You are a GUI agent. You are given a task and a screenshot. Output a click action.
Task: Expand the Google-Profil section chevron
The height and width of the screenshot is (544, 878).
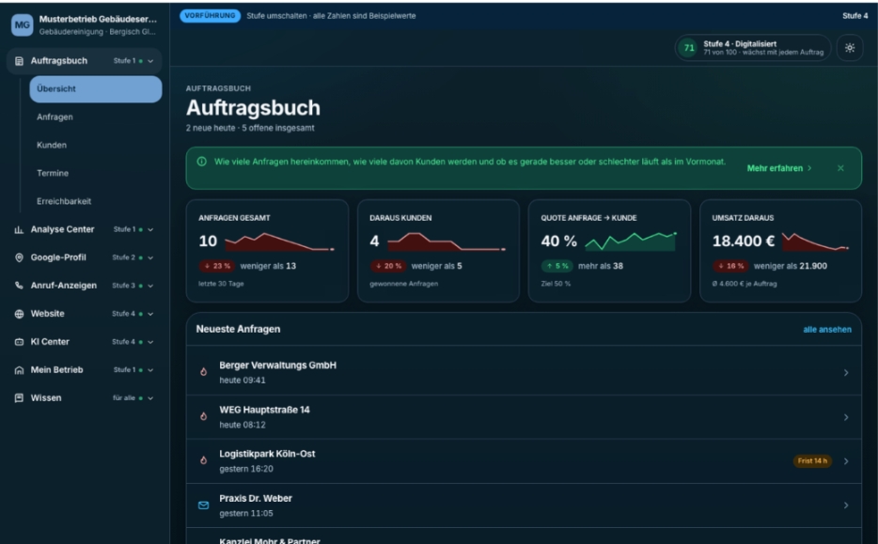pyautogui.click(x=150, y=257)
